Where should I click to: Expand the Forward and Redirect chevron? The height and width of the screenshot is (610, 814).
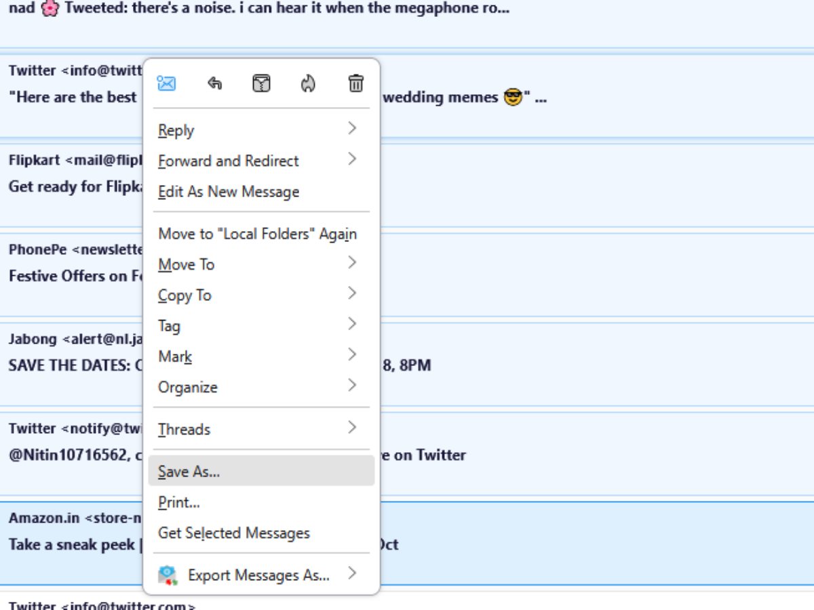pos(352,159)
